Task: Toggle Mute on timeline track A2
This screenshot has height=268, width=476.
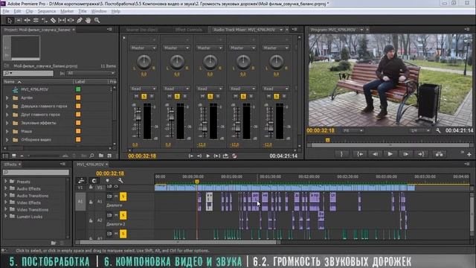Action: pos(116,215)
